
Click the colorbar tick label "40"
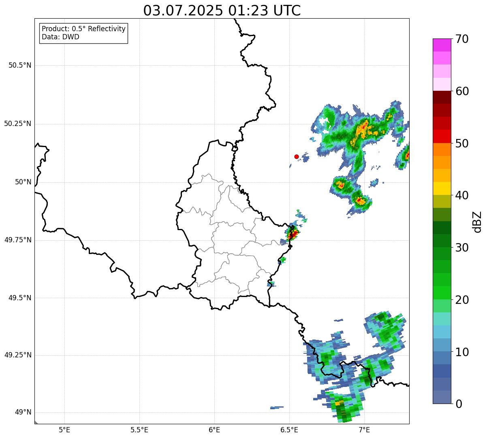pyautogui.click(x=462, y=195)
